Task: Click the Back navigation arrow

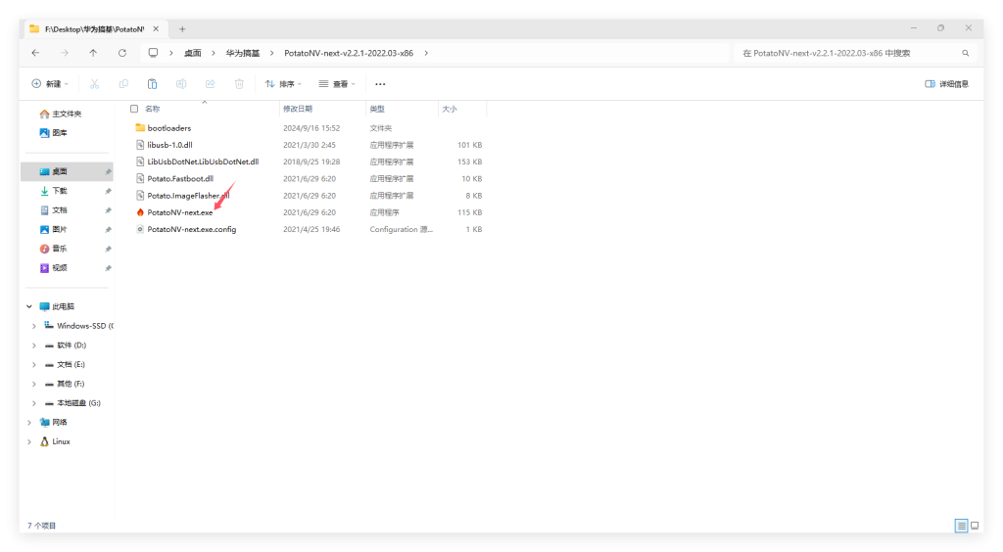Action: pyautogui.click(x=35, y=53)
